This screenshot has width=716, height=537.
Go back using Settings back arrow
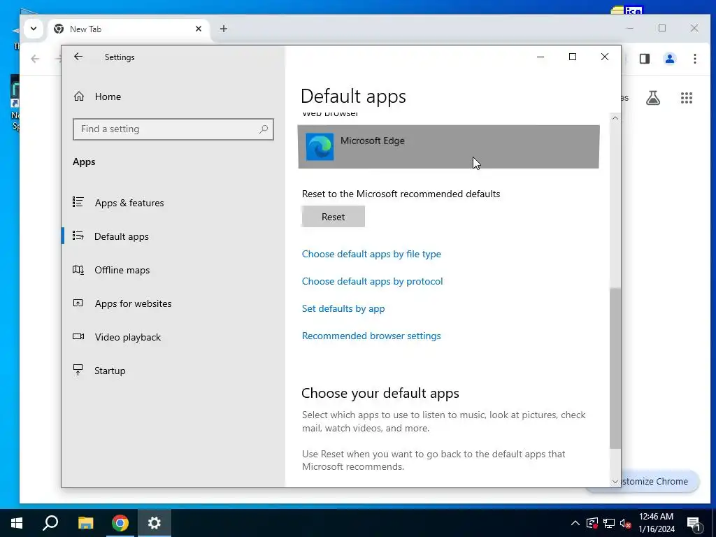pyautogui.click(x=78, y=57)
